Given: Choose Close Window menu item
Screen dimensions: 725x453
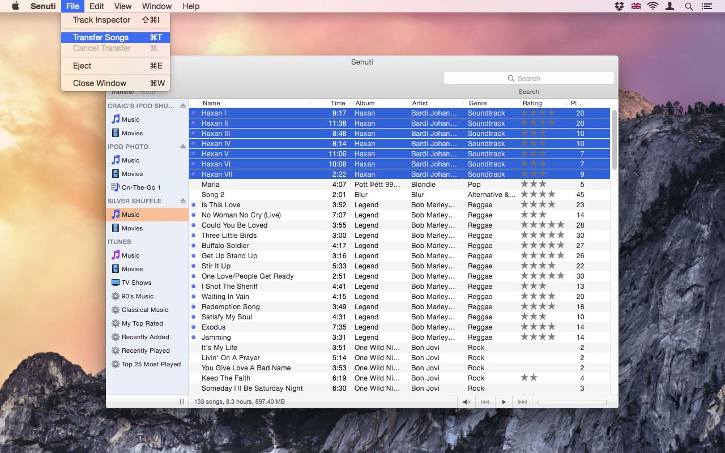Looking at the screenshot, I should point(116,83).
